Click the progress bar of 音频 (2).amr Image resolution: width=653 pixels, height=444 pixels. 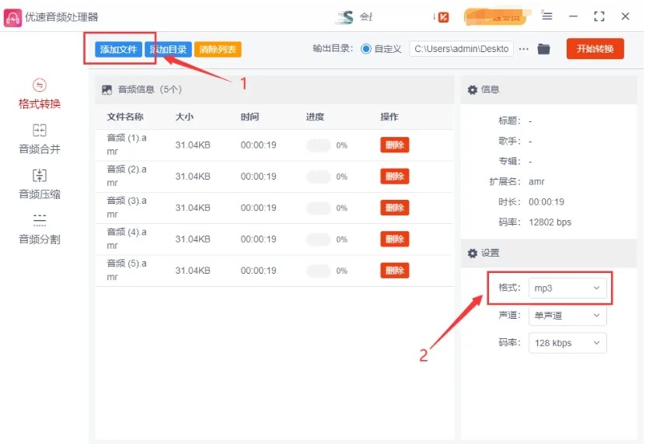(x=318, y=177)
